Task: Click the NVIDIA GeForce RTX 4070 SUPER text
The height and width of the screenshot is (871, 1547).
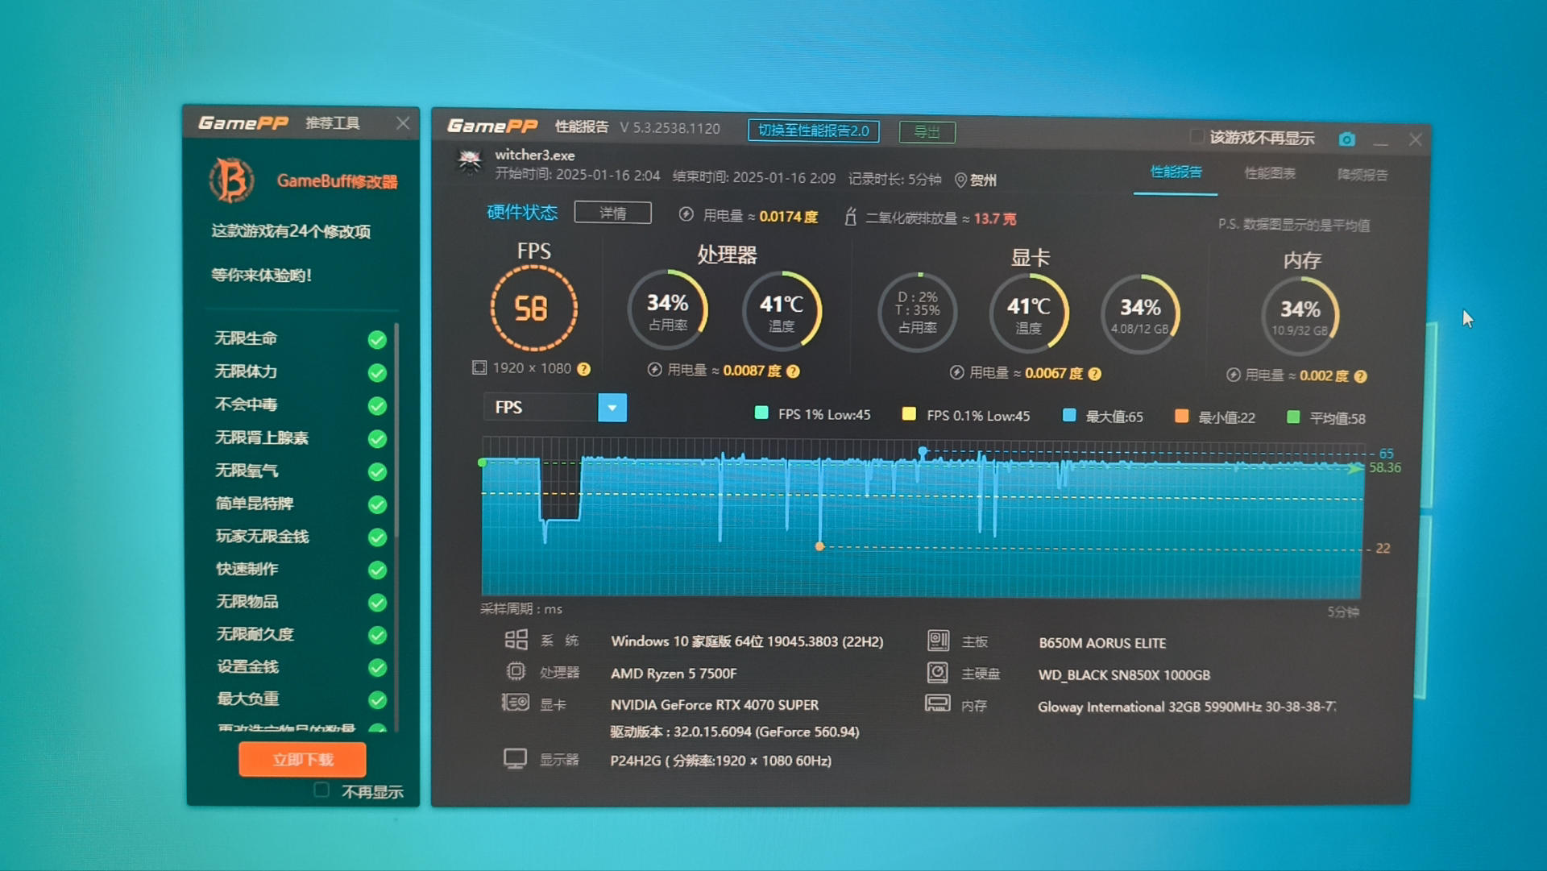Action: point(714,705)
